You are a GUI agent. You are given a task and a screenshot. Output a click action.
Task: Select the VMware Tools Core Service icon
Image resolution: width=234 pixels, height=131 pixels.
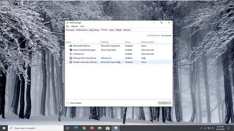click(71, 58)
